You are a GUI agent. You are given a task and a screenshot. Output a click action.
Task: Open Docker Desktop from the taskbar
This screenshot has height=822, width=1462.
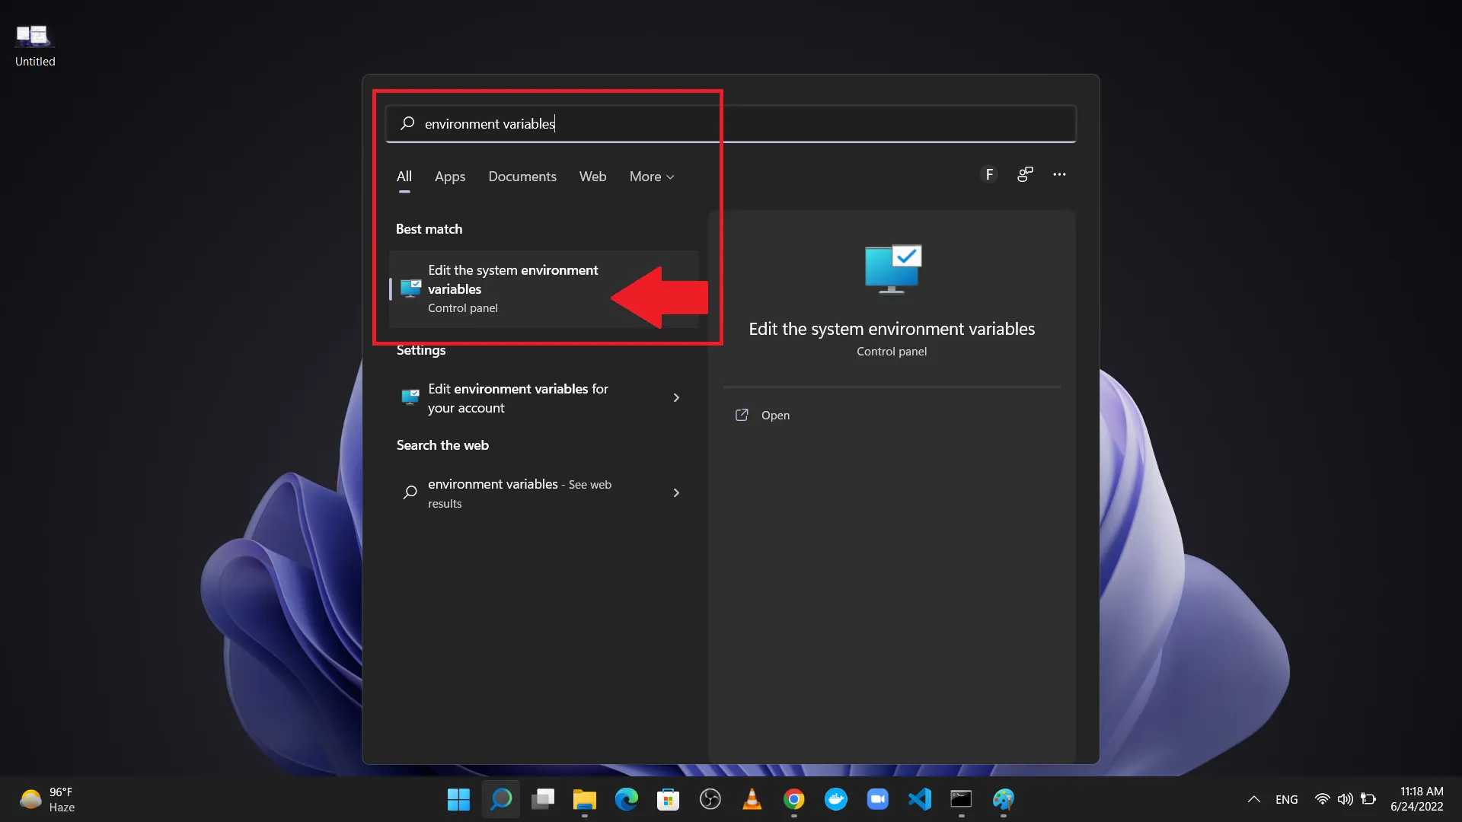(x=835, y=799)
